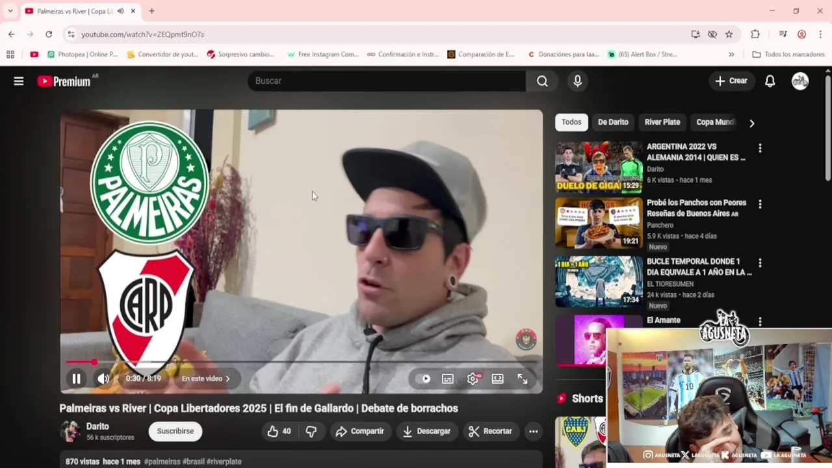Image resolution: width=832 pixels, height=468 pixels.
Task: Start voice search with the microphone
Action: (x=577, y=81)
